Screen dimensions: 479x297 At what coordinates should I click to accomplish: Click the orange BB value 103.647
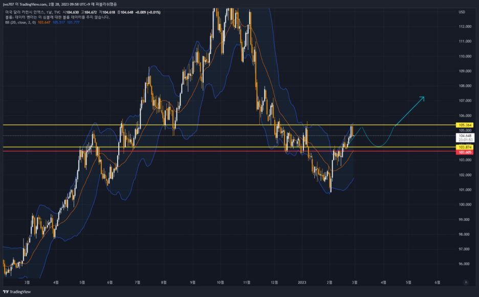pyautogui.click(x=44, y=22)
